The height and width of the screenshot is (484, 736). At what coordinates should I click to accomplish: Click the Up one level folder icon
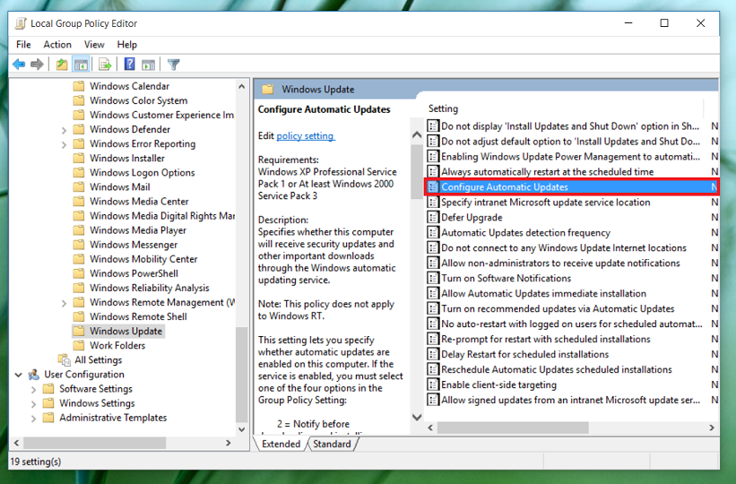click(x=62, y=65)
